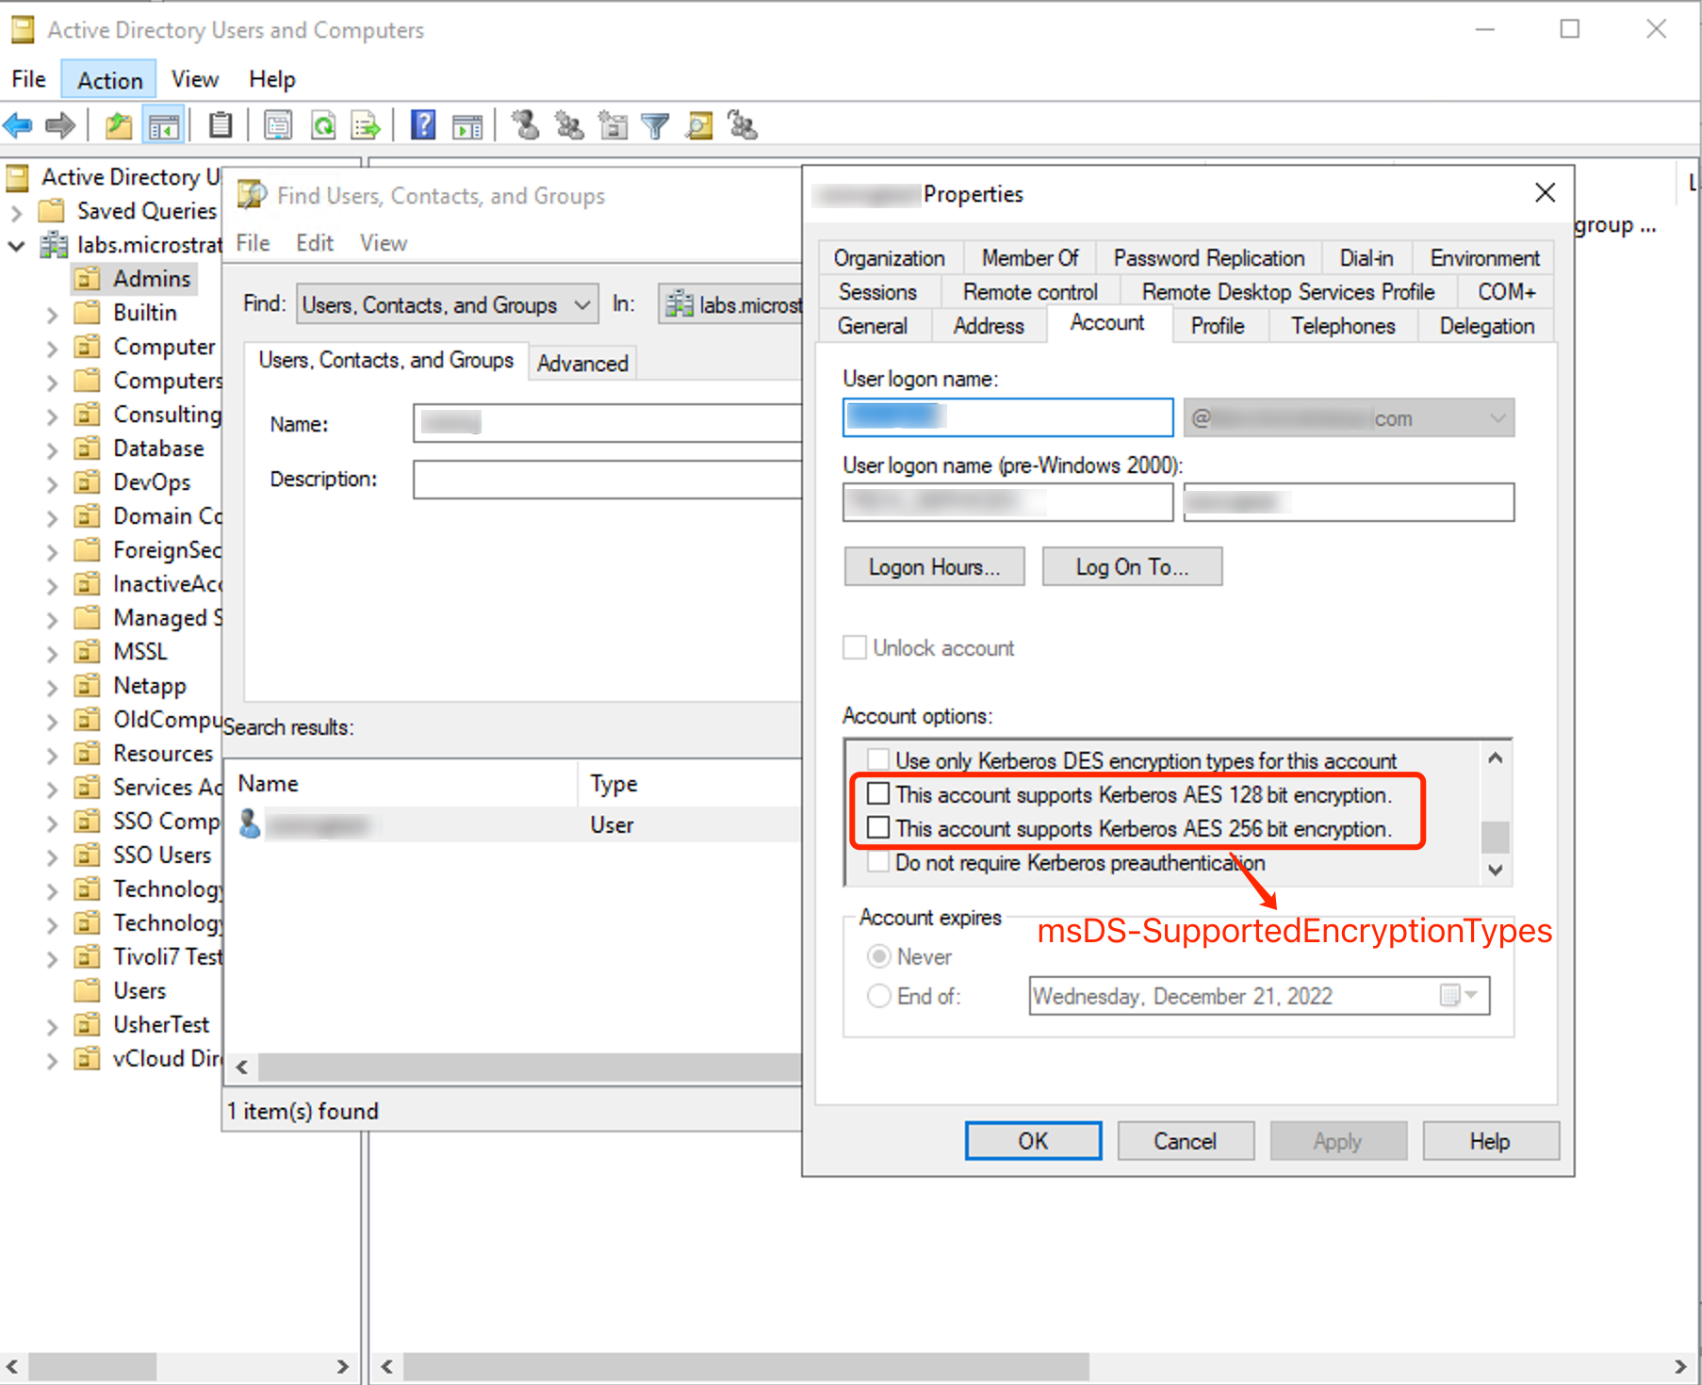Open the Help toolbar icon
The height and width of the screenshot is (1385, 1702).
[422, 125]
